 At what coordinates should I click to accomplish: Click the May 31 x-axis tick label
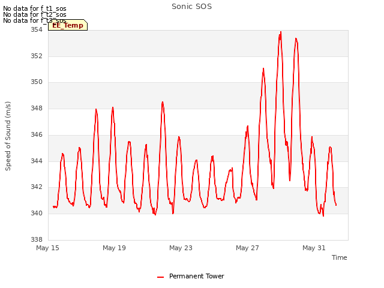click(x=314, y=248)
